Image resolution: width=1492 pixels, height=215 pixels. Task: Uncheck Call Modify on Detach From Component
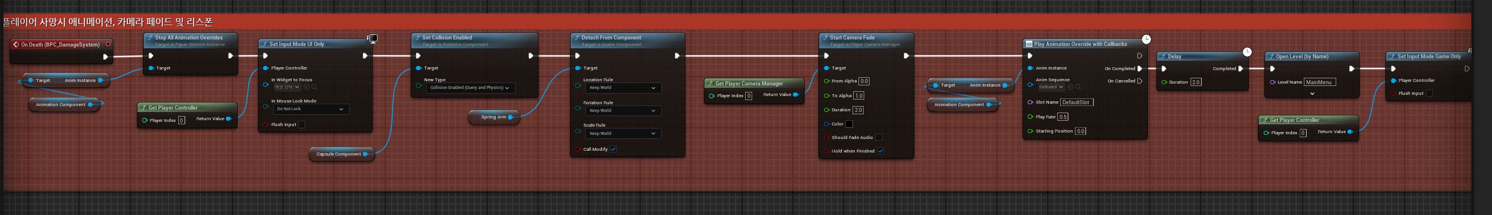point(614,150)
